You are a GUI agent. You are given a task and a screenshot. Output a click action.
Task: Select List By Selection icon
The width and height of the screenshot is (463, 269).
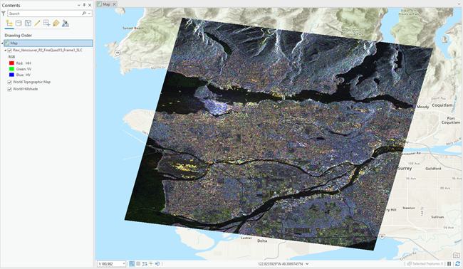[x=28, y=23]
